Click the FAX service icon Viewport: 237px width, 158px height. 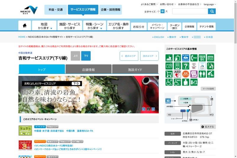click(194, 58)
